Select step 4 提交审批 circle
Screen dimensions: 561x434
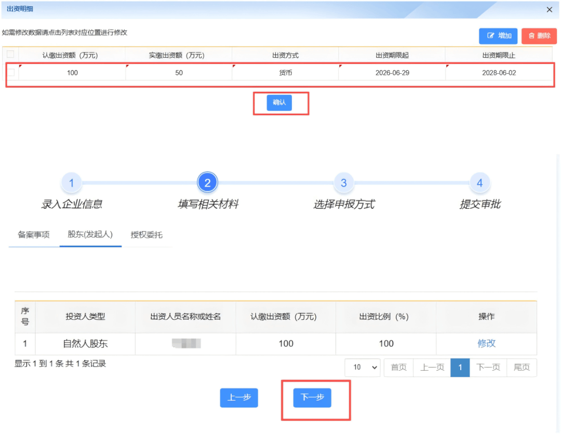pos(479,183)
